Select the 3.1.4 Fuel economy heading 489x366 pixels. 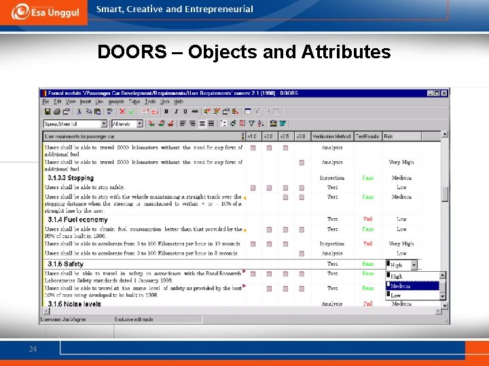[77, 220]
